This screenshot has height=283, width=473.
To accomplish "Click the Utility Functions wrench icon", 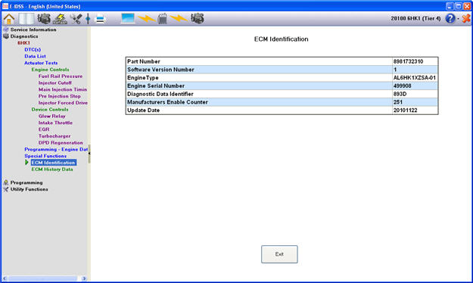I will coord(6,189).
